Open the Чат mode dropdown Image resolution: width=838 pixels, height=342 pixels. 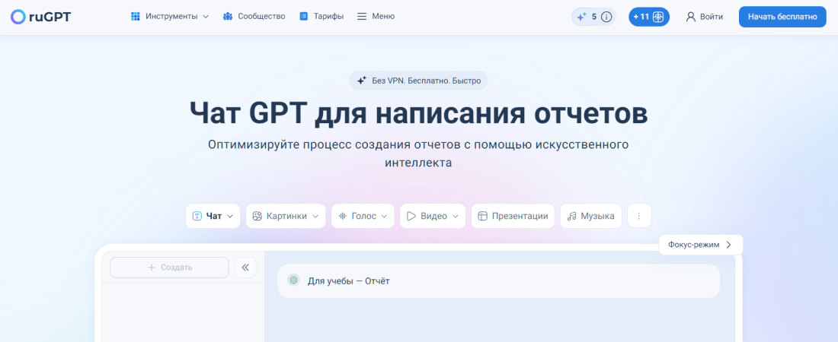pos(213,216)
